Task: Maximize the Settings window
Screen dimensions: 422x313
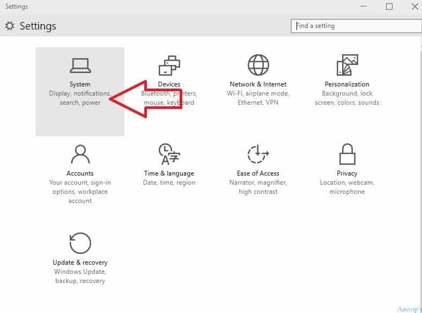Action: click(389, 6)
